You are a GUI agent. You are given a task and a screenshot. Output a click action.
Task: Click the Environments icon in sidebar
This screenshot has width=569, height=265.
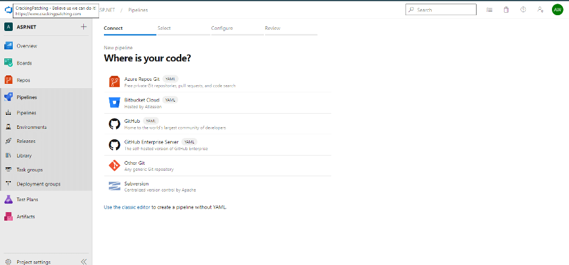(x=9, y=127)
